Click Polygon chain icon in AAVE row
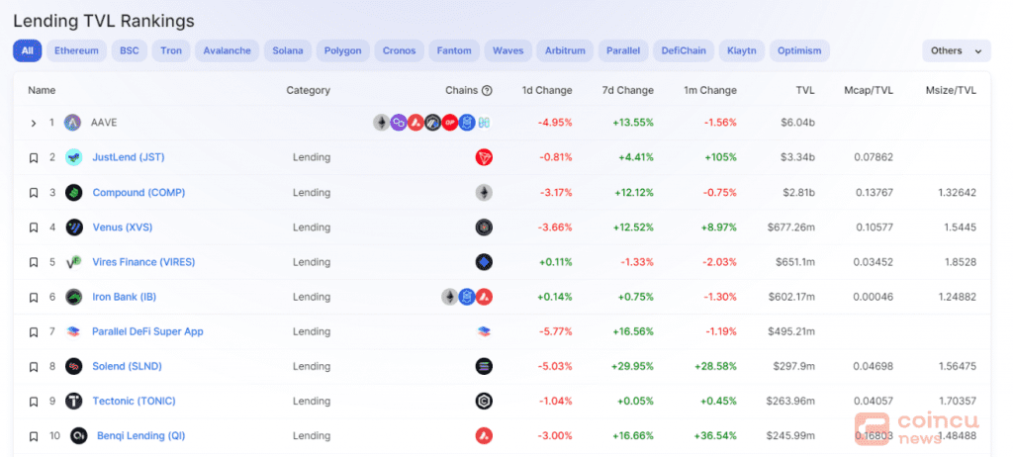Viewport: 1013px width, 457px height. 399,123
